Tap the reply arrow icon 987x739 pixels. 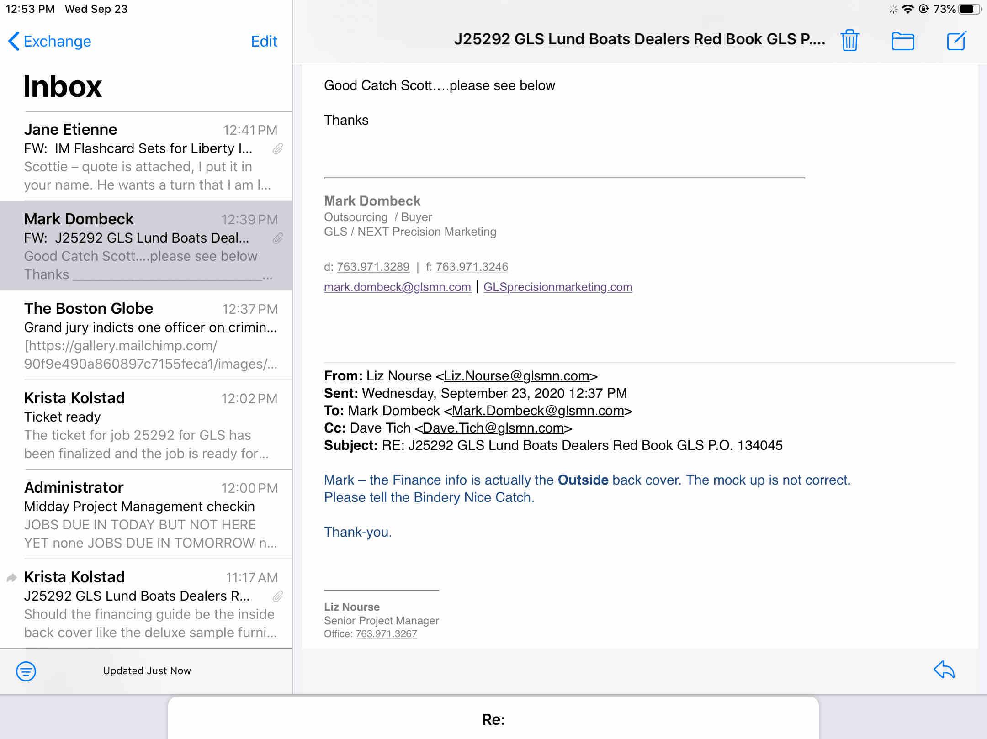coord(944,670)
